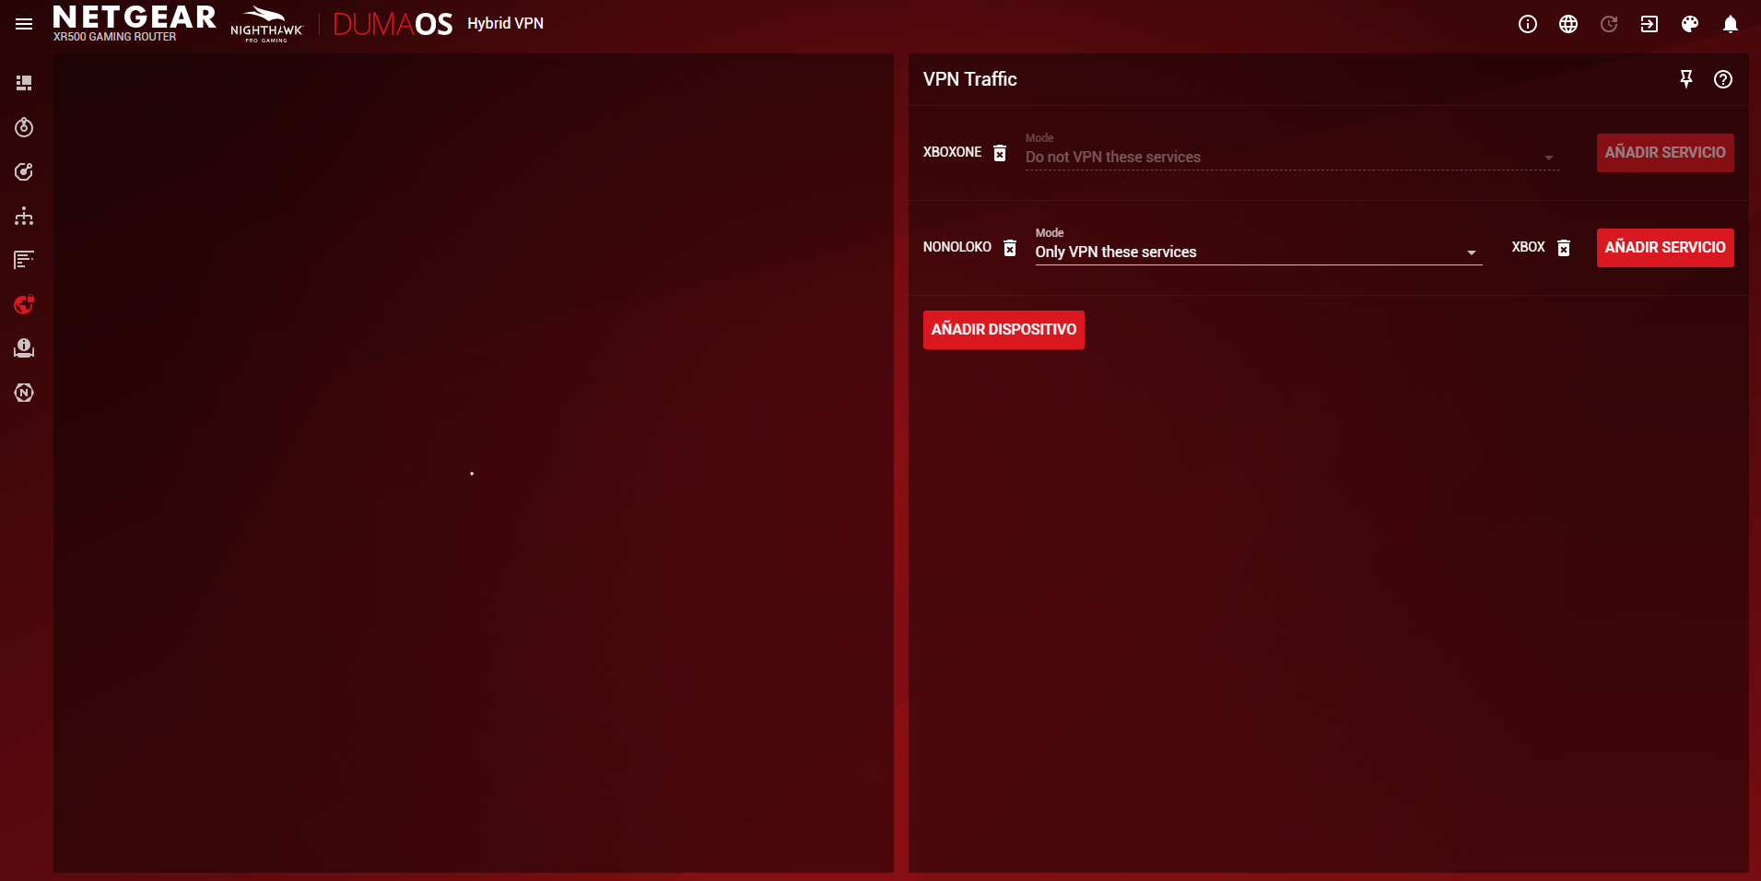Pin the VPN Traffic panel
1761x881 pixels.
point(1686,79)
